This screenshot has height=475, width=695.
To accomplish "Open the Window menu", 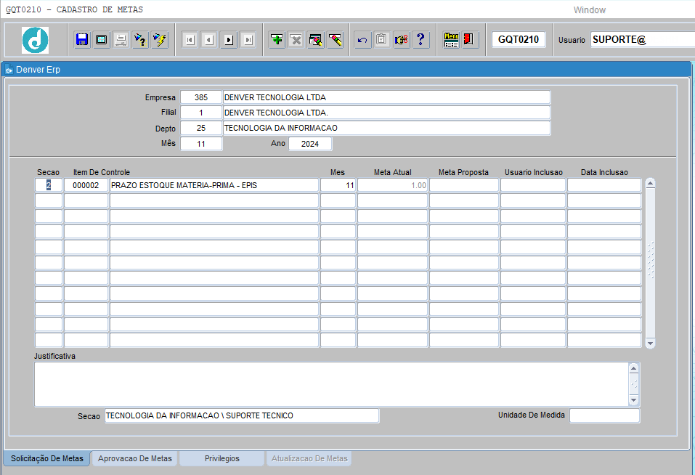I will [589, 9].
